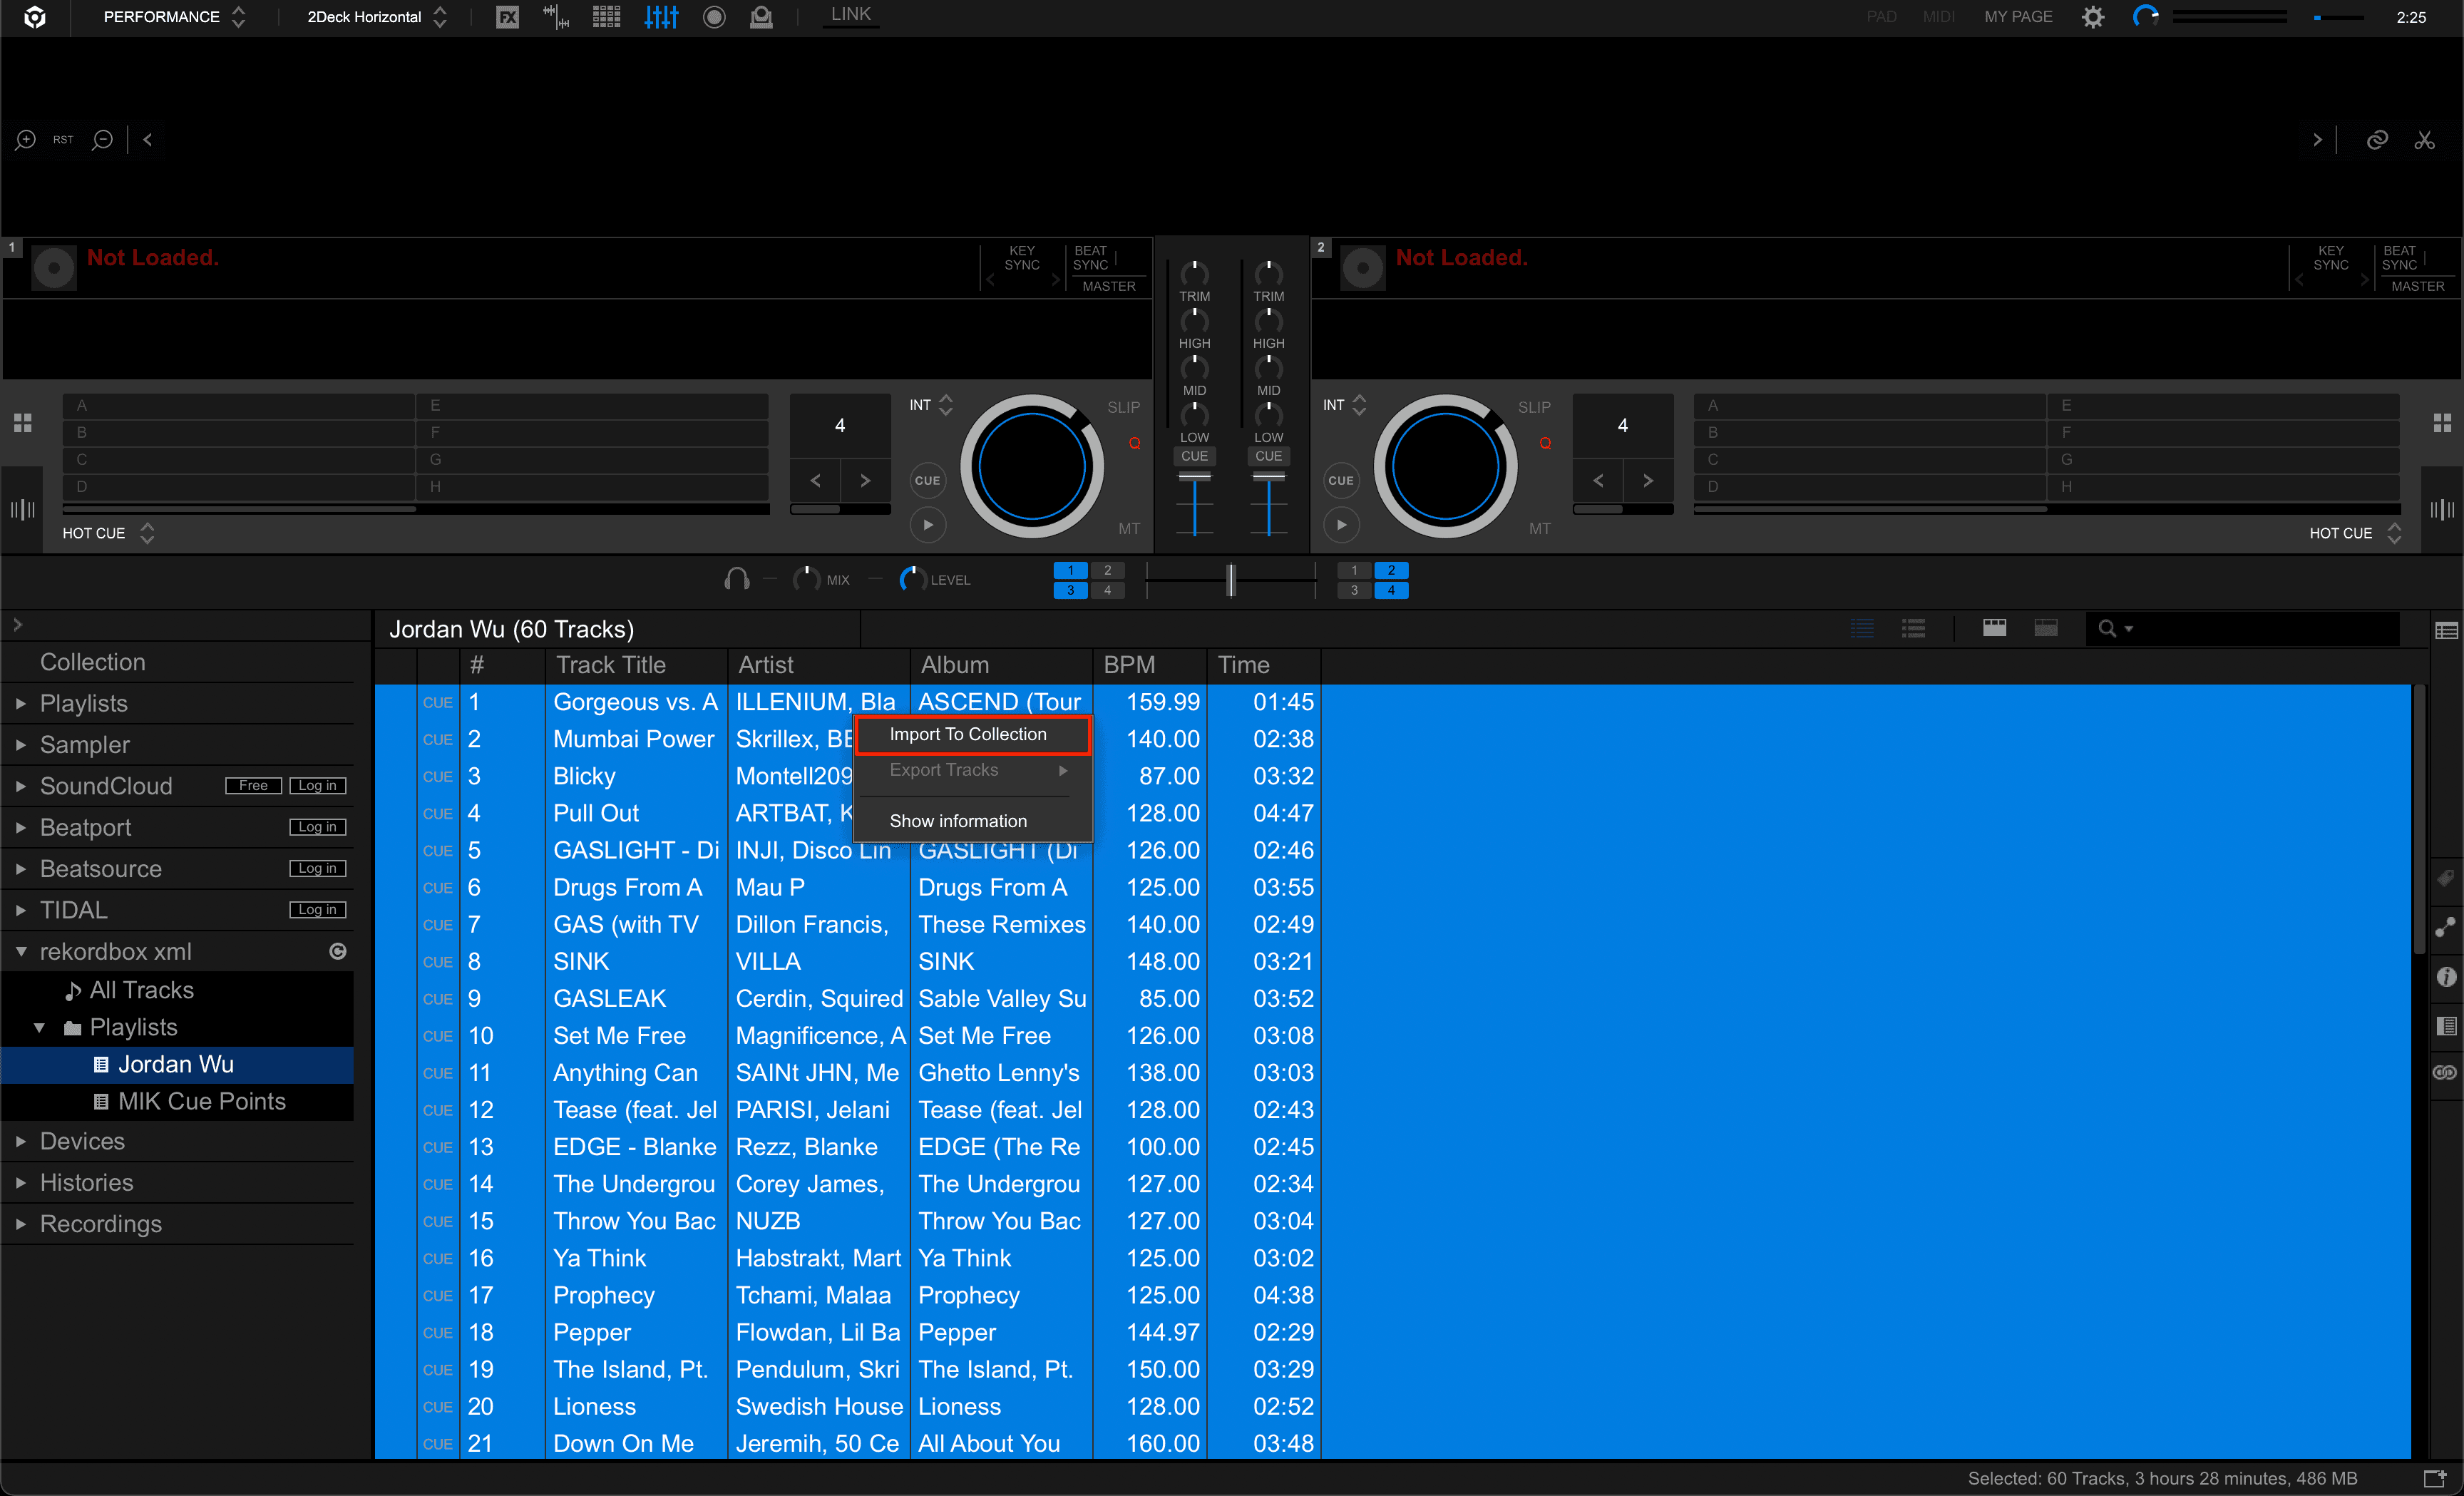
Task: Toggle channel 1 headphone CUE
Action: pyautogui.click(x=1194, y=456)
